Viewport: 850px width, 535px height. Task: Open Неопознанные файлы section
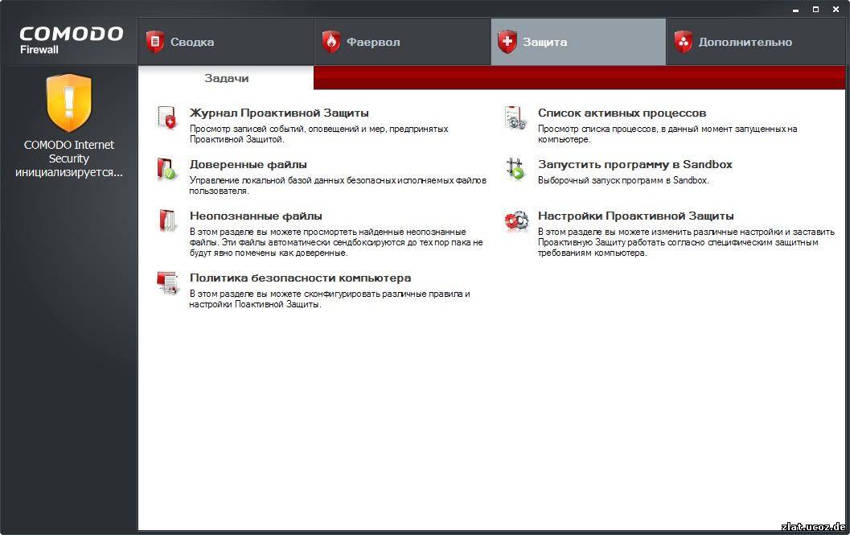[256, 216]
